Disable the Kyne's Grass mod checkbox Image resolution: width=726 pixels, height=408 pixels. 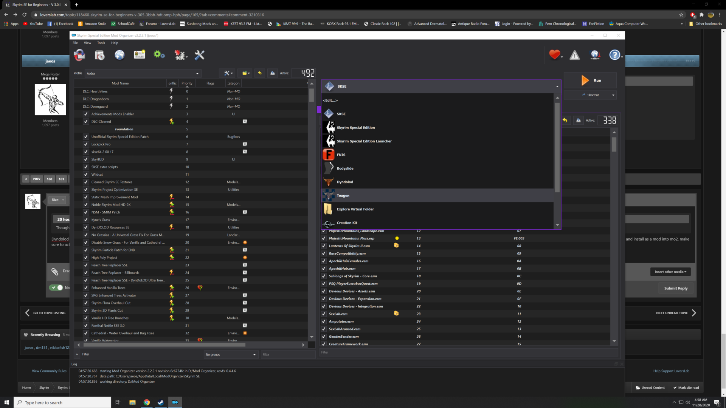86,220
